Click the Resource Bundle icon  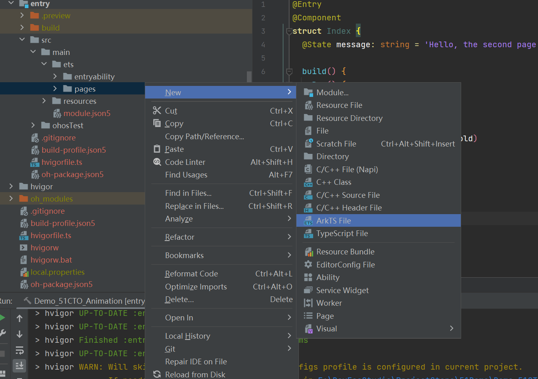pyautogui.click(x=309, y=252)
